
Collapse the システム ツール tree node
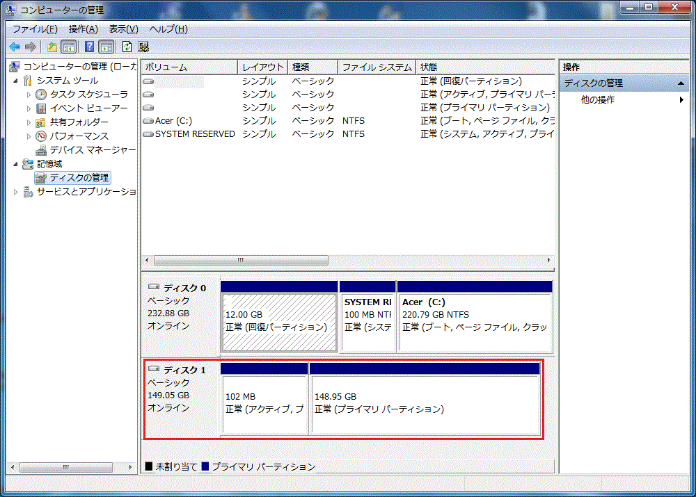[x=17, y=81]
